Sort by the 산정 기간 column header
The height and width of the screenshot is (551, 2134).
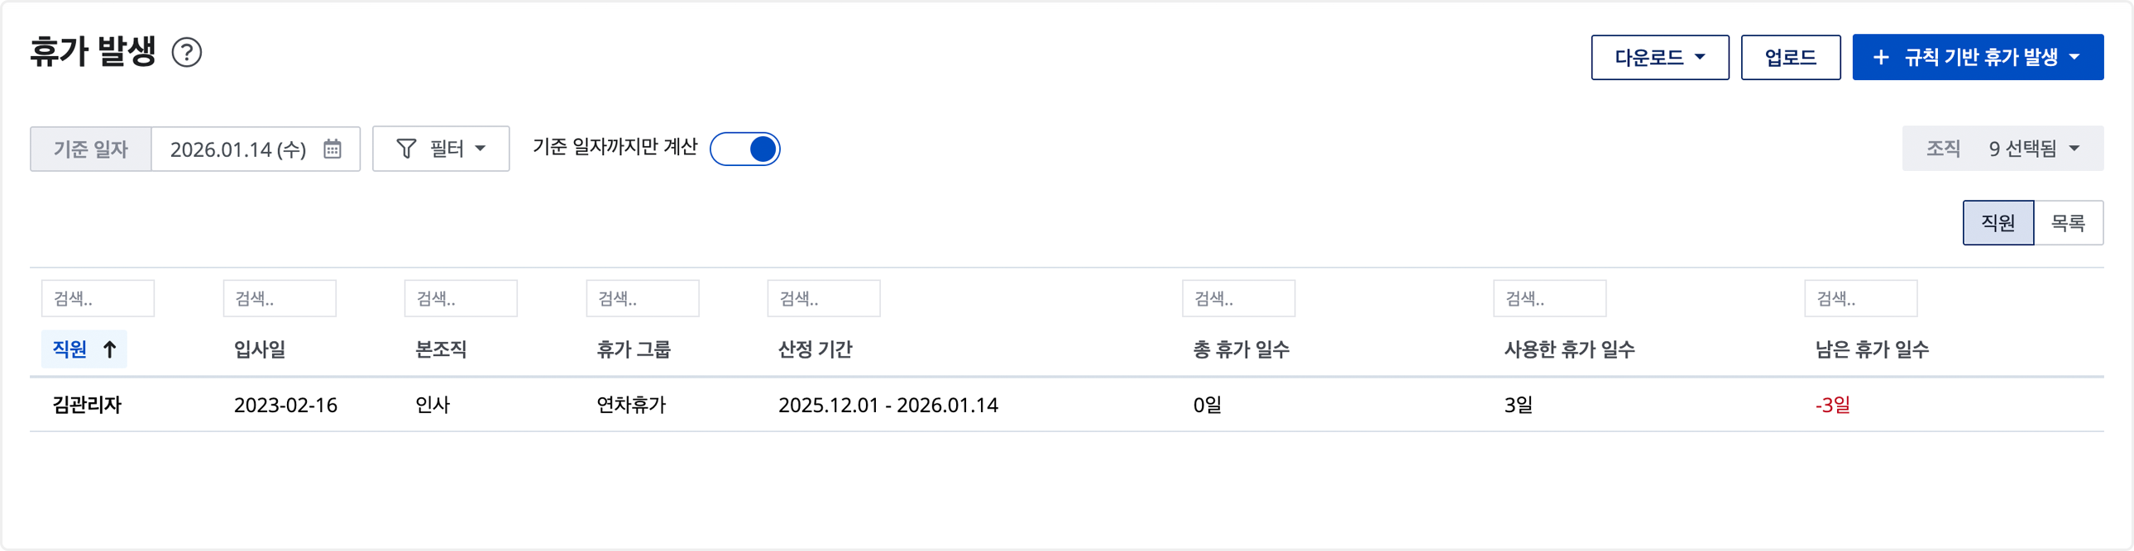coord(816,349)
